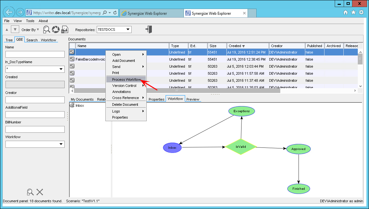Viewport: 369px width, 209px height.
Task: Open the Order By dropdown
Action: (x=30, y=30)
